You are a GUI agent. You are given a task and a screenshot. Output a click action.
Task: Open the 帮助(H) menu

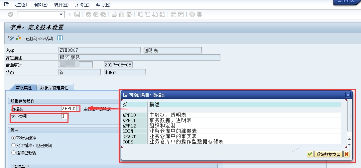(x=103, y=5)
